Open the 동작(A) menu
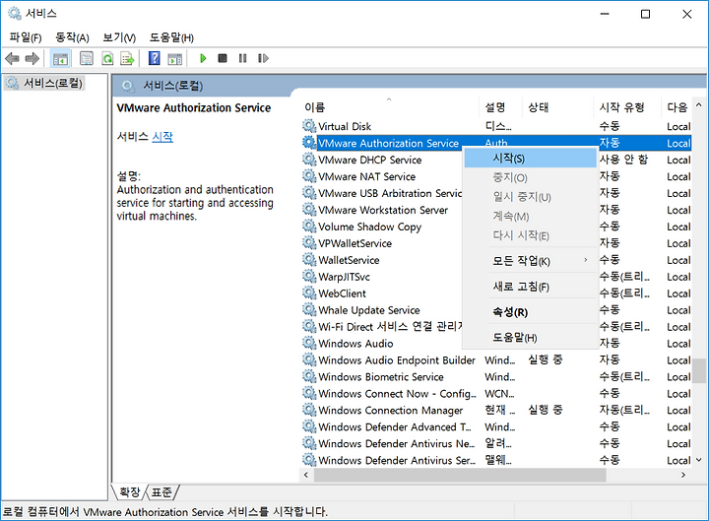 coord(72,37)
